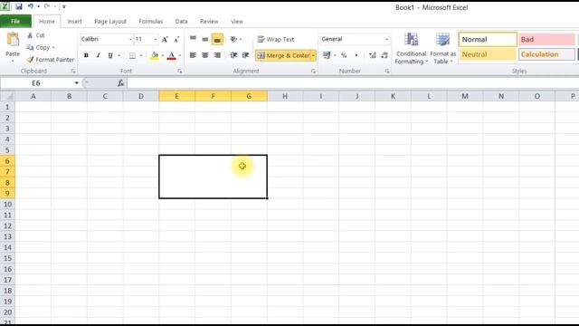Switch to the Review tab

[209, 22]
